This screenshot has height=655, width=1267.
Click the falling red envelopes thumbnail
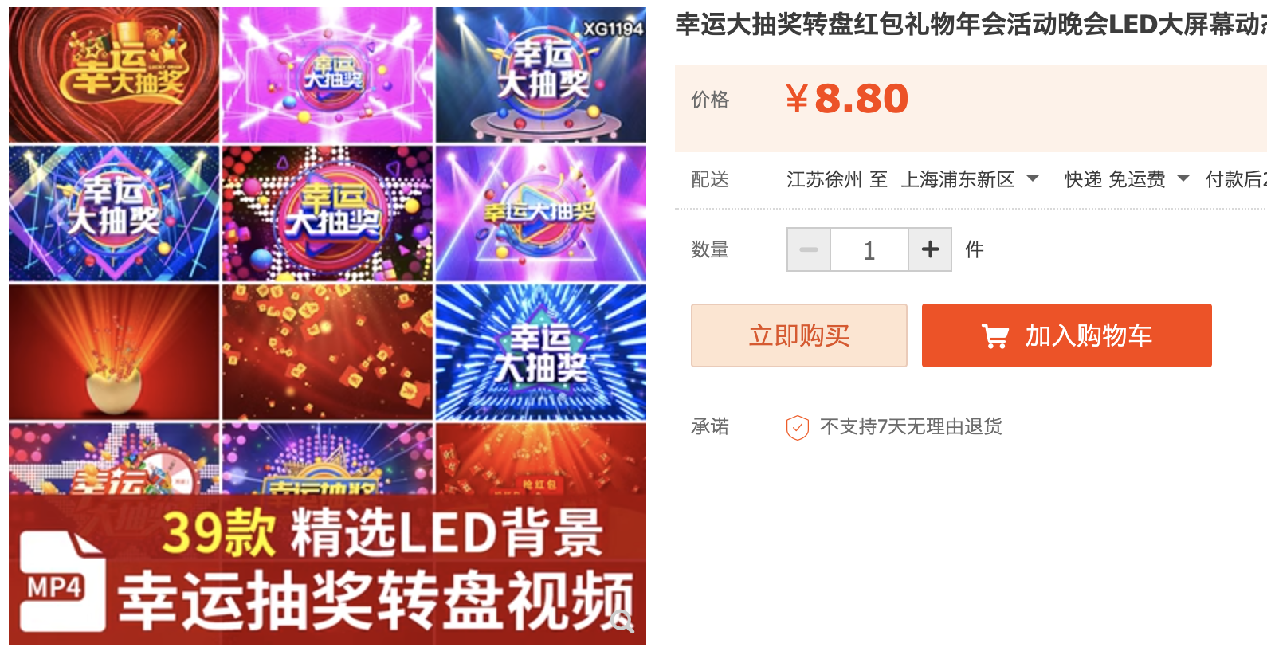328,352
